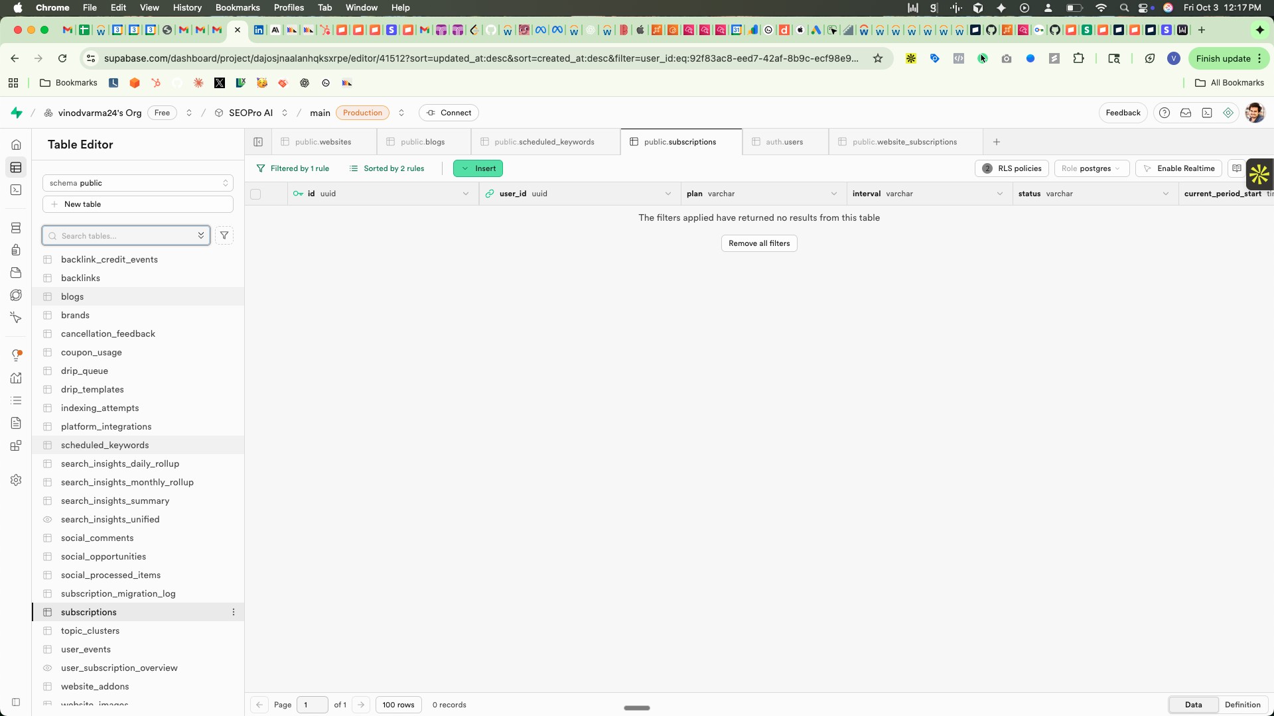Viewport: 1274px width, 716px height.
Task: Open Authentication from the left sidebar
Action: 16,250
